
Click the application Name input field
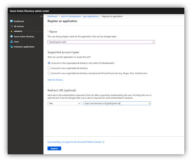tap(101, 42)
